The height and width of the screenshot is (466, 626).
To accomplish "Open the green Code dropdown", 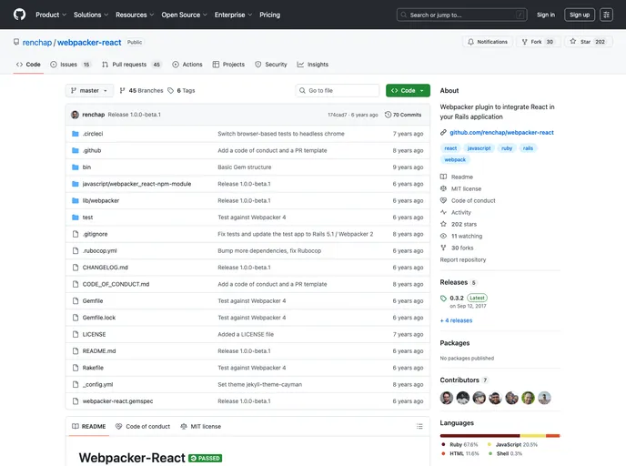I will [x=408, y=91].
